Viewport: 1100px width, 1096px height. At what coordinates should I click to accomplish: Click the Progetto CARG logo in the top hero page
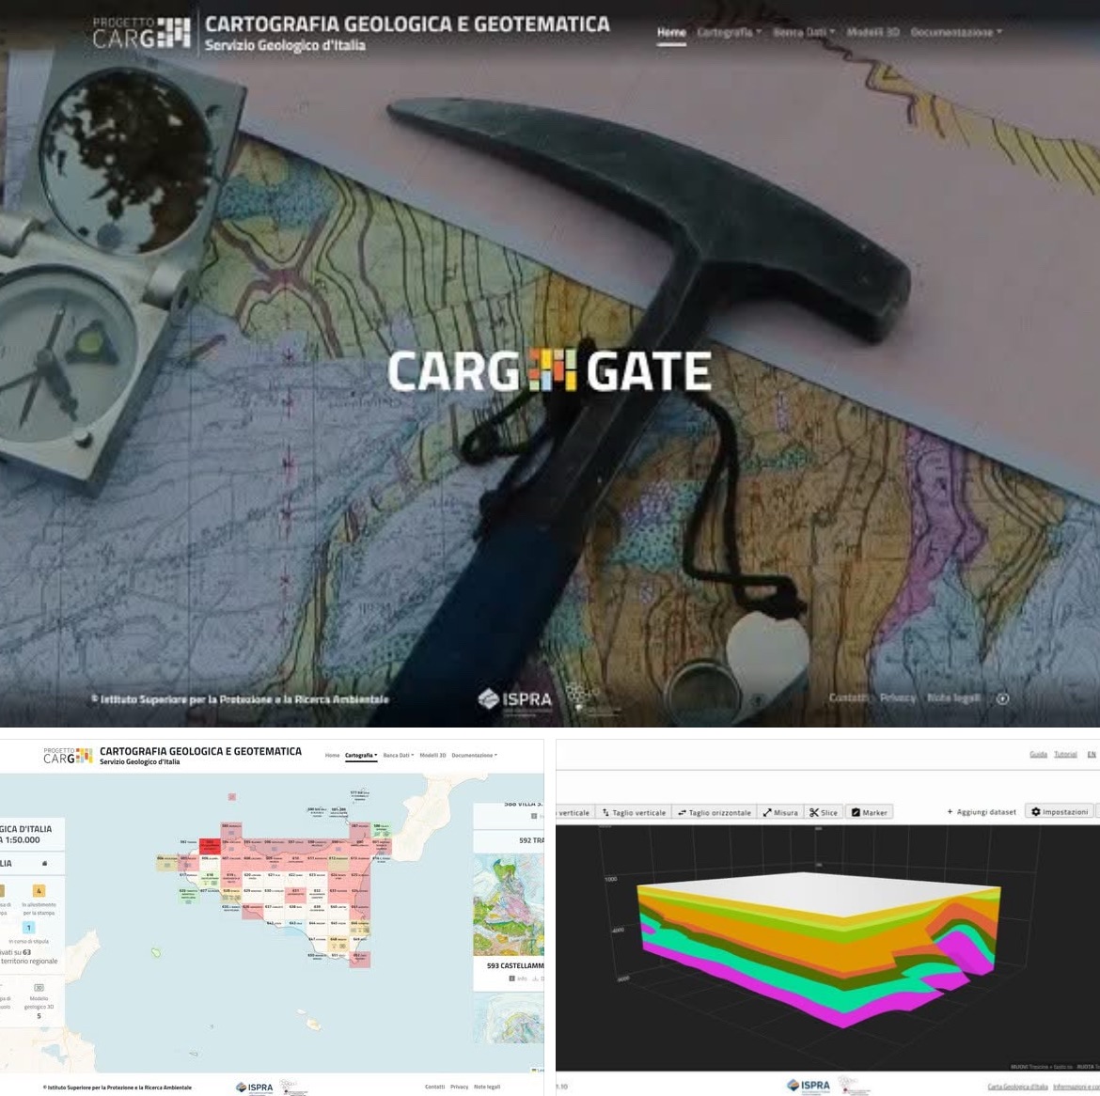click(x=141, y=33)
